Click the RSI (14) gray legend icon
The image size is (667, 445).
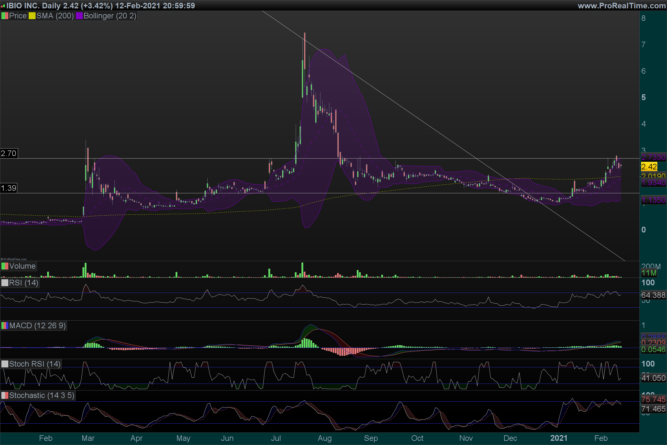(5, 283)
